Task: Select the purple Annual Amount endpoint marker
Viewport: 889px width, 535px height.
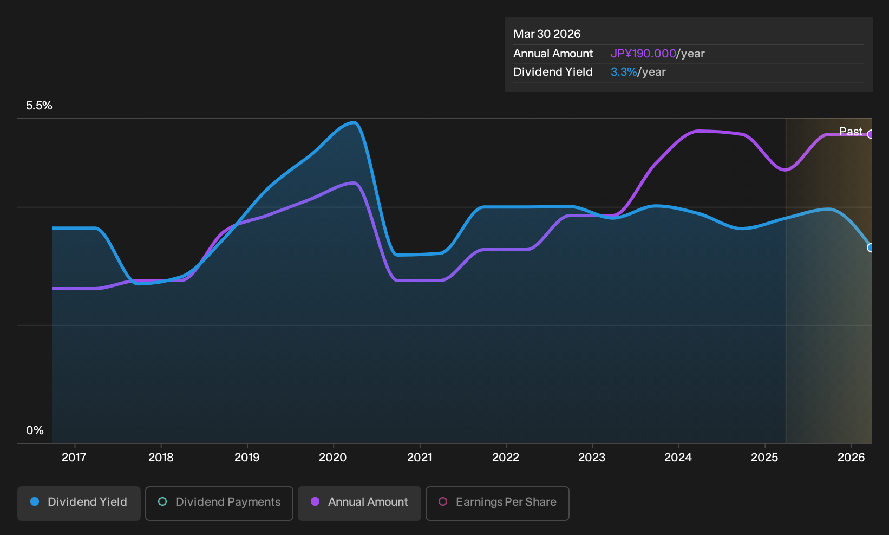Action: [871, 134]
